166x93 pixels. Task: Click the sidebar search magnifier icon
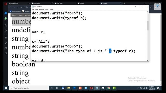6,26
